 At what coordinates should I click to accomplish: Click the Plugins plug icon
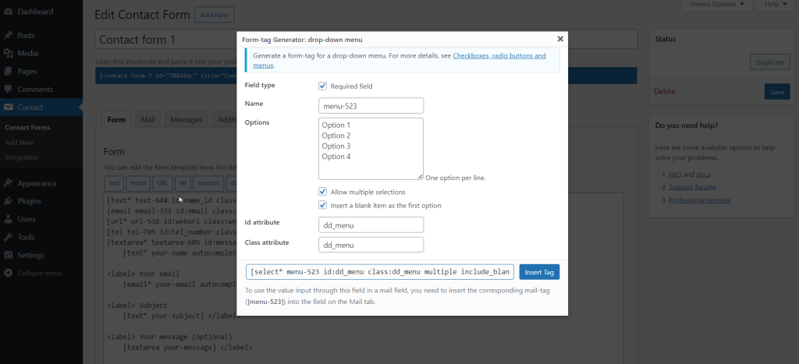coord(8,202)
